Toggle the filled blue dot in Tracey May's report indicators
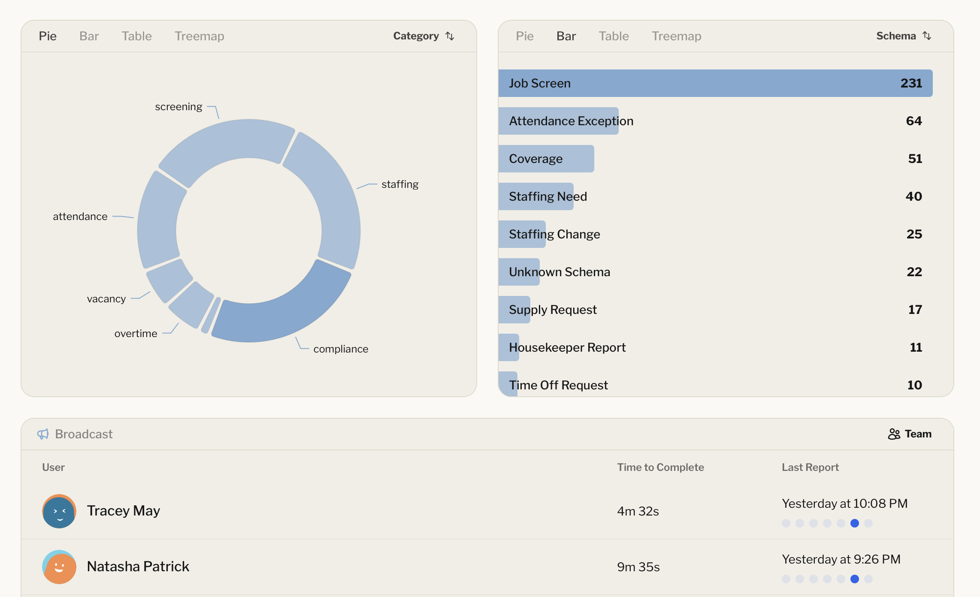Screen dimensions: 980x597 click(855, 523)
